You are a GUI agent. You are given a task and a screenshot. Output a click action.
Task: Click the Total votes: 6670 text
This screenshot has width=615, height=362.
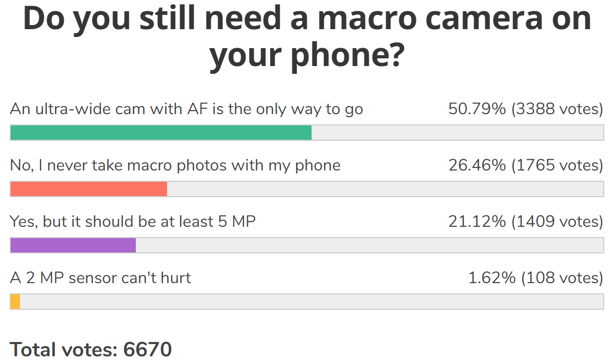point(91,349)
